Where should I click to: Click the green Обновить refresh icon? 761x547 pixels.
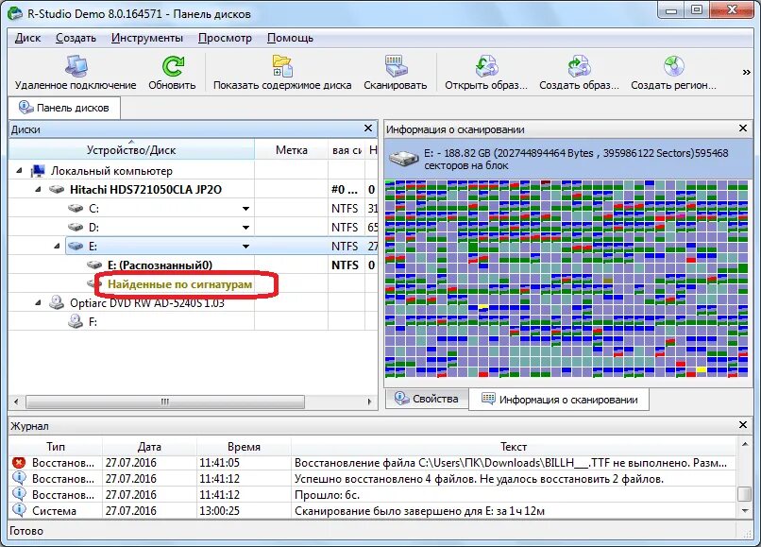click(172, 66)
